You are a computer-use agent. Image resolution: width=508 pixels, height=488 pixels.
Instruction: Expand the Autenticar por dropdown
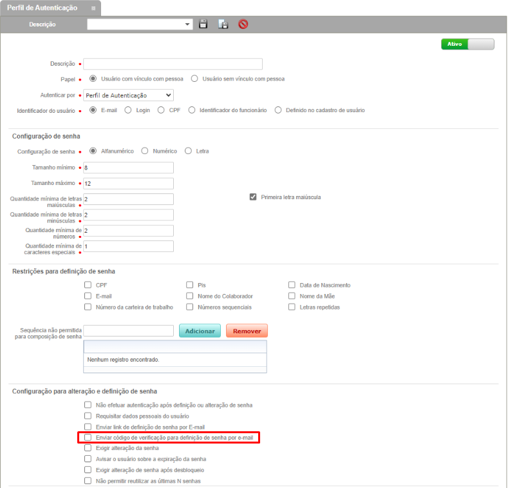(128, 95)
